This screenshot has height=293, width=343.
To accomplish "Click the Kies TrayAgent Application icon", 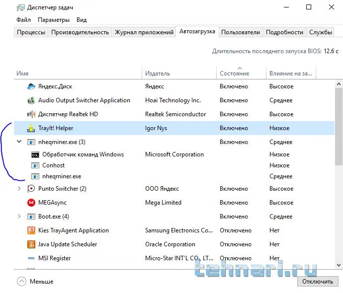I will [x=31, y=230].
